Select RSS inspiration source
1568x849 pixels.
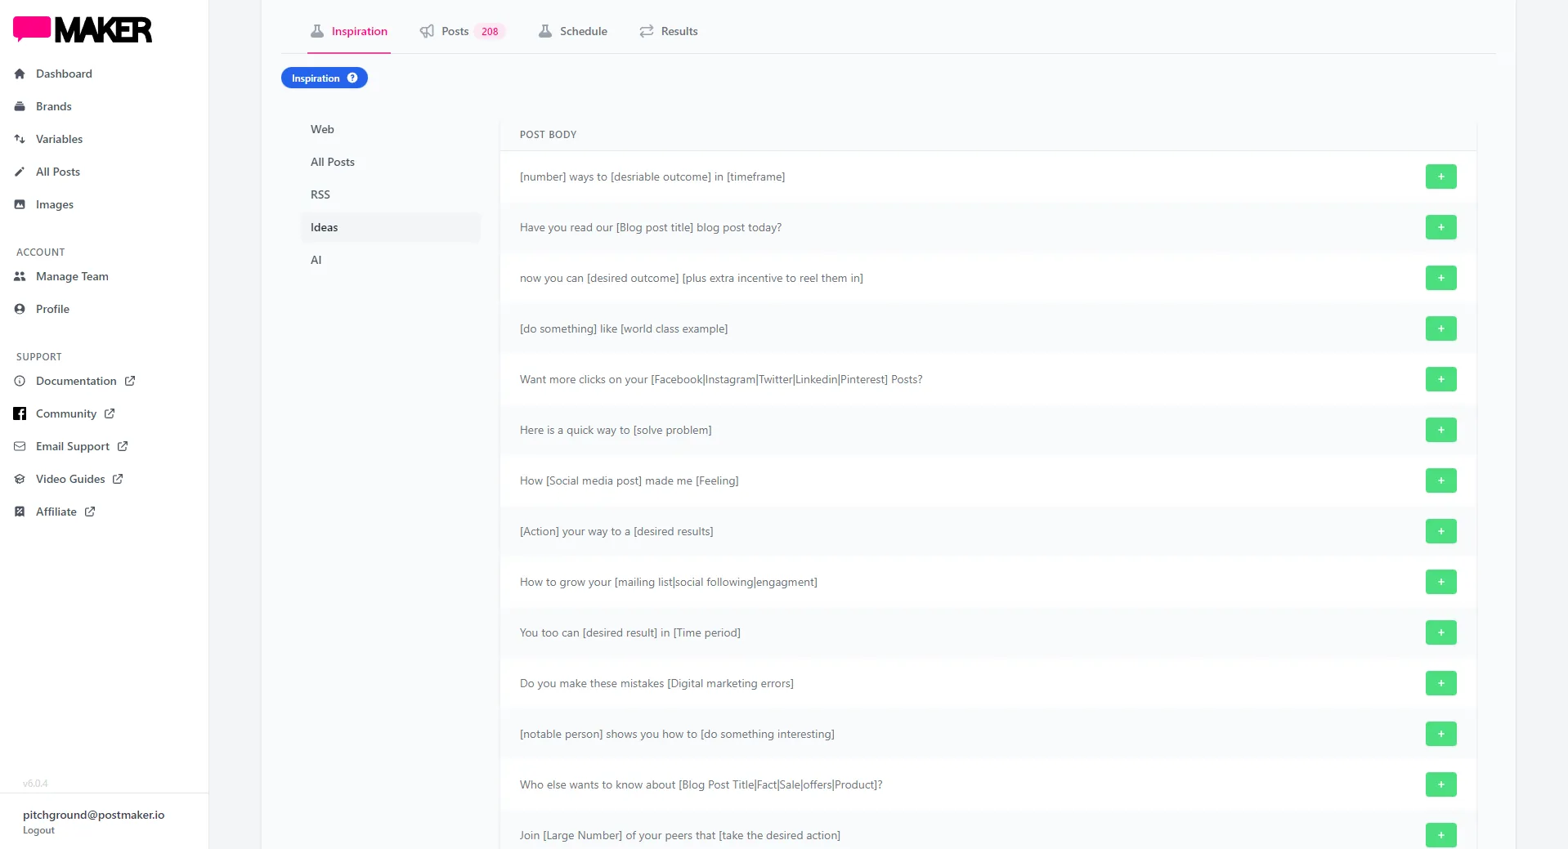click(391, 194)
